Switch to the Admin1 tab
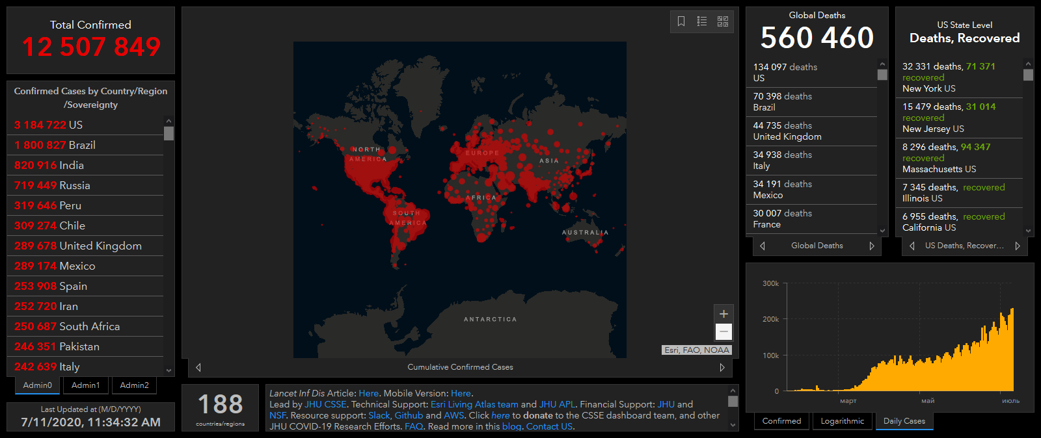 point(86,385)
